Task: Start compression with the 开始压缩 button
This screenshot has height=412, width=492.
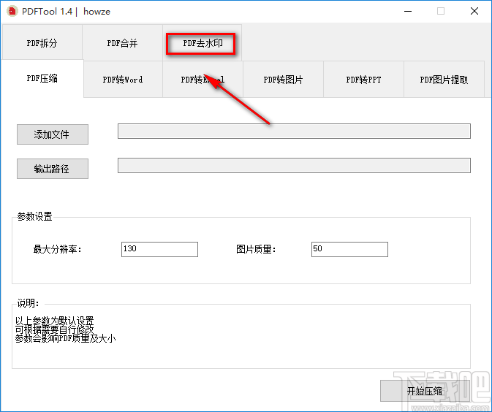Action: tap(425, 391)
